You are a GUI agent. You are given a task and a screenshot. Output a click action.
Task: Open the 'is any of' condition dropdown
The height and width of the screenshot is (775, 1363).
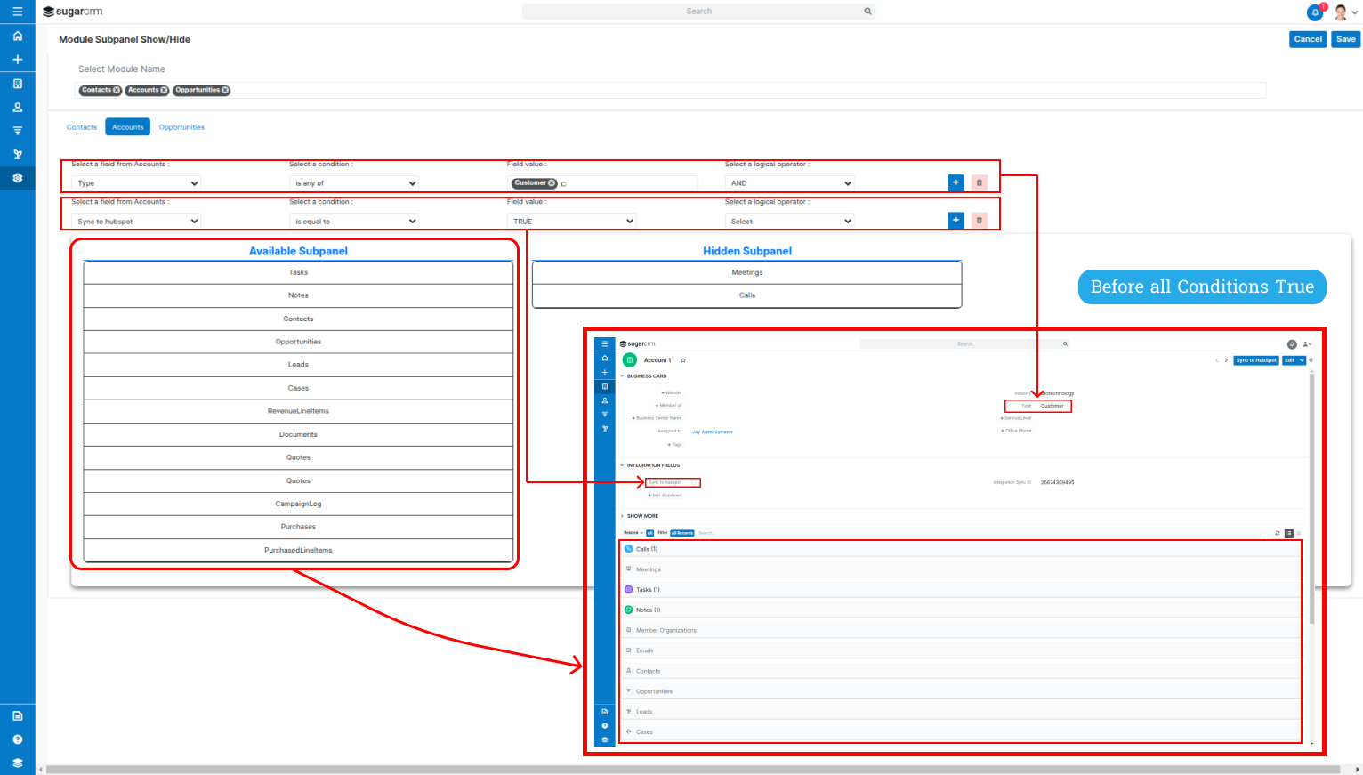tap(354, 183)
